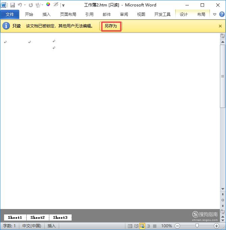Click the down arrow beside the sheet tab frame
The width and height of the screenshot is (226, 230).
pyautogui.click(x=223, y=220)
